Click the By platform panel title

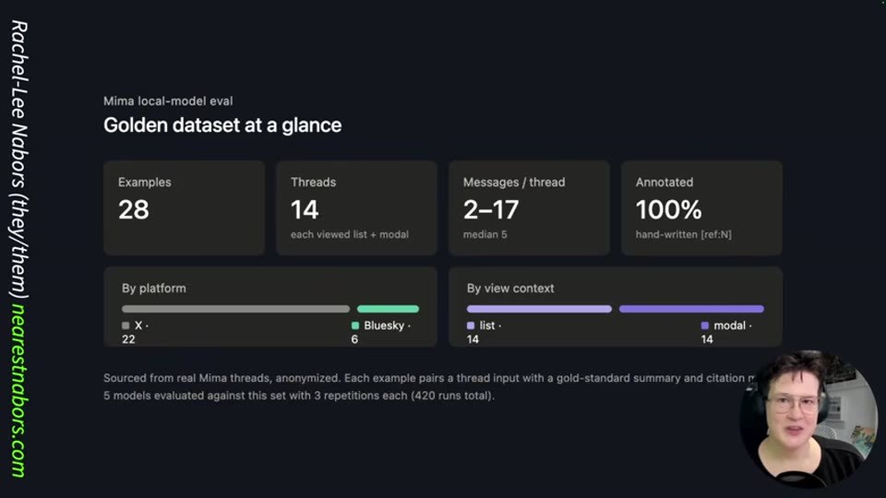click(154, 288)
